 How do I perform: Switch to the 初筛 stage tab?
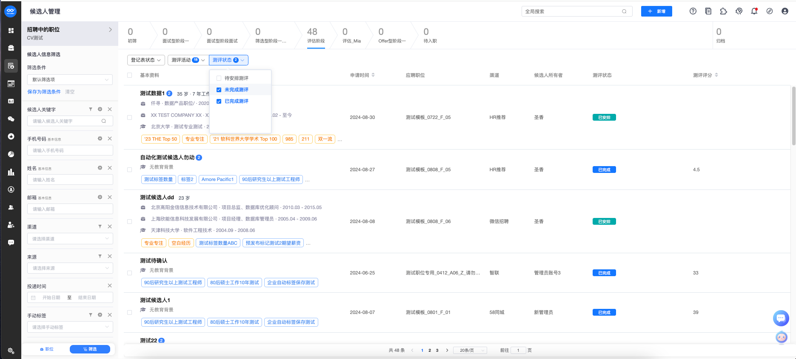(132, 35)
